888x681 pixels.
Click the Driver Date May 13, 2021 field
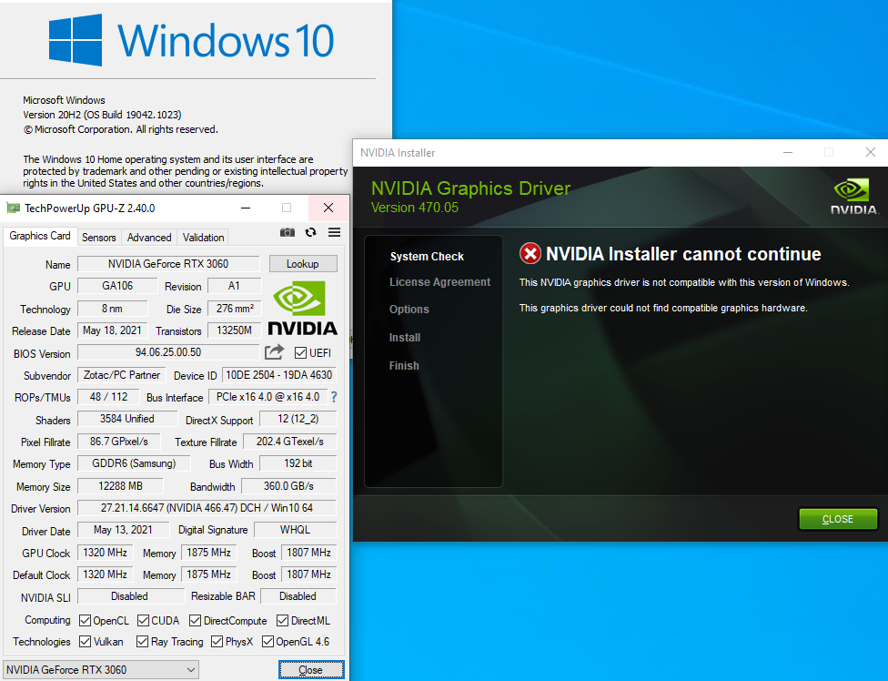(x=123, y=530)
